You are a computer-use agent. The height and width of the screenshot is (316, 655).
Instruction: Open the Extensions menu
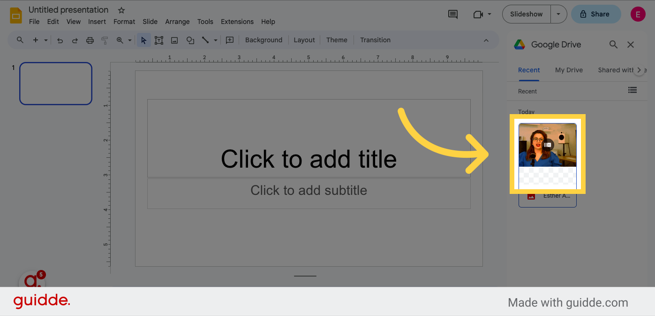coord(237,22)
